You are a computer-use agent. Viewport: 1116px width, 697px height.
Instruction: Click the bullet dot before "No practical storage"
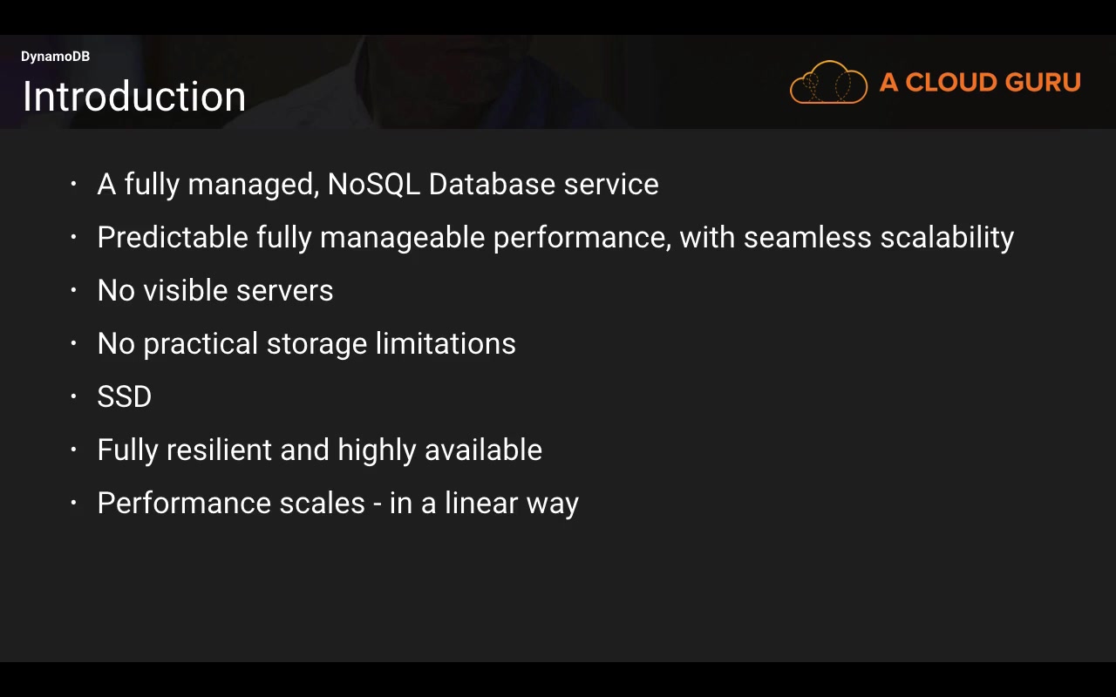tap(74, 343)
